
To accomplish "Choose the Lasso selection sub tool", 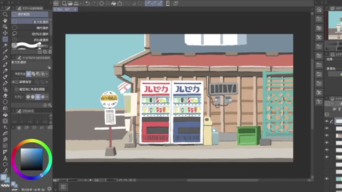I will [30, 34].
